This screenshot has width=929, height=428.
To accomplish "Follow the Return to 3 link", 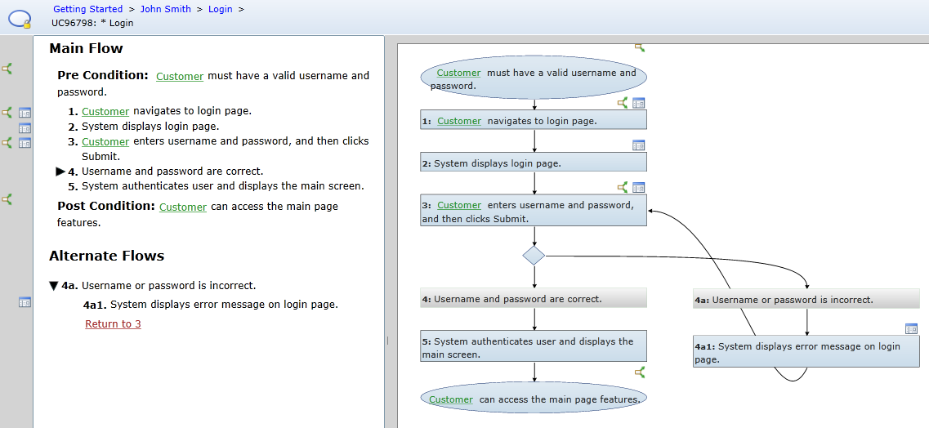I will [113, 324].
